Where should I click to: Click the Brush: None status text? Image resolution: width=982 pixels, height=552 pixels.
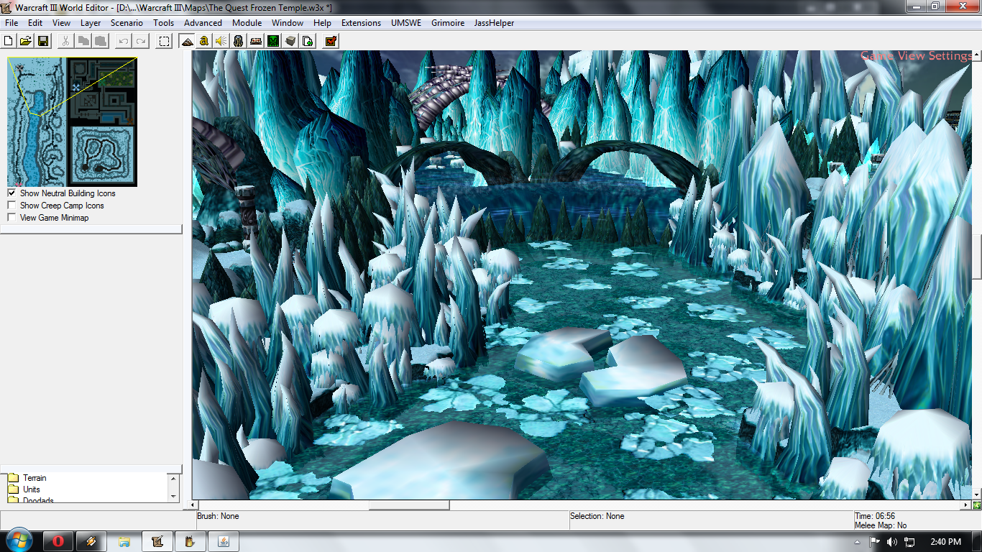[218, 516]
